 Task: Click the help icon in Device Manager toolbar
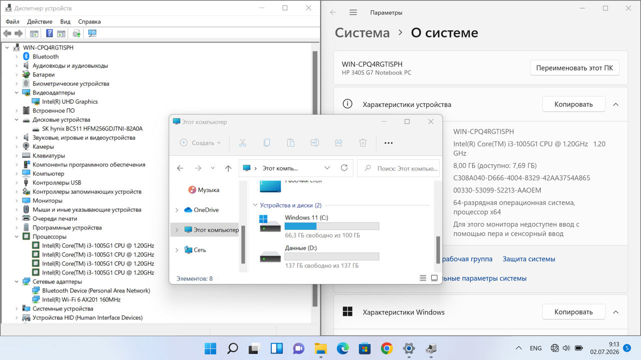(49, 33)
